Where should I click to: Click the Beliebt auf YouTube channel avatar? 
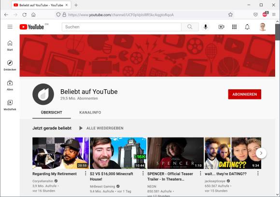tap(43, 94)
